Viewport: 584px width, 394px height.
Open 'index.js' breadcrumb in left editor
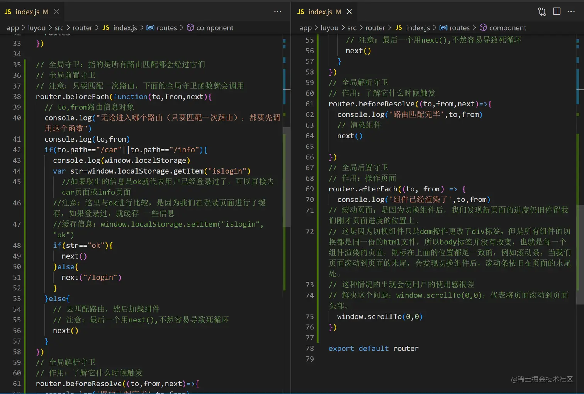click(x=125, y=28)
